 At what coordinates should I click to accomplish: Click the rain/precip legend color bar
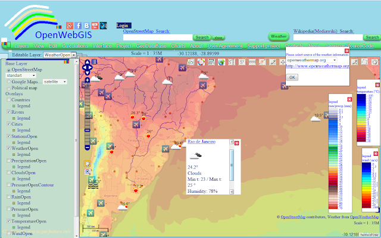(x=333, y=158)
